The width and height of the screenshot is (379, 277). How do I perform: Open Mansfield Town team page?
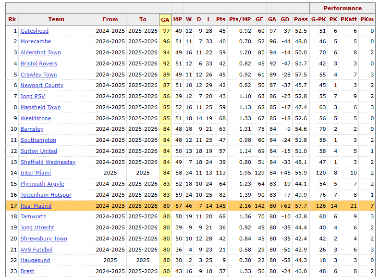pos(40,107)
